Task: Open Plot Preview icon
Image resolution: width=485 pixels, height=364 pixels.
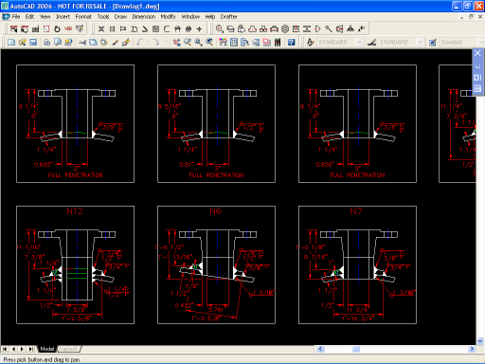Action: 58,42
